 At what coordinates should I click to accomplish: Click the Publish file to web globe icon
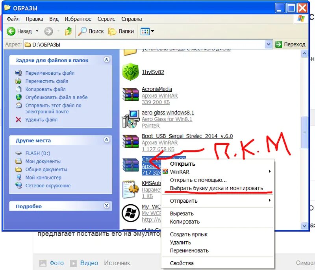point(19,97)
